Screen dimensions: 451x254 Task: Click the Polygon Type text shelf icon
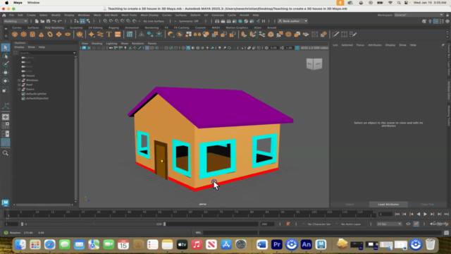coord(109,35)
